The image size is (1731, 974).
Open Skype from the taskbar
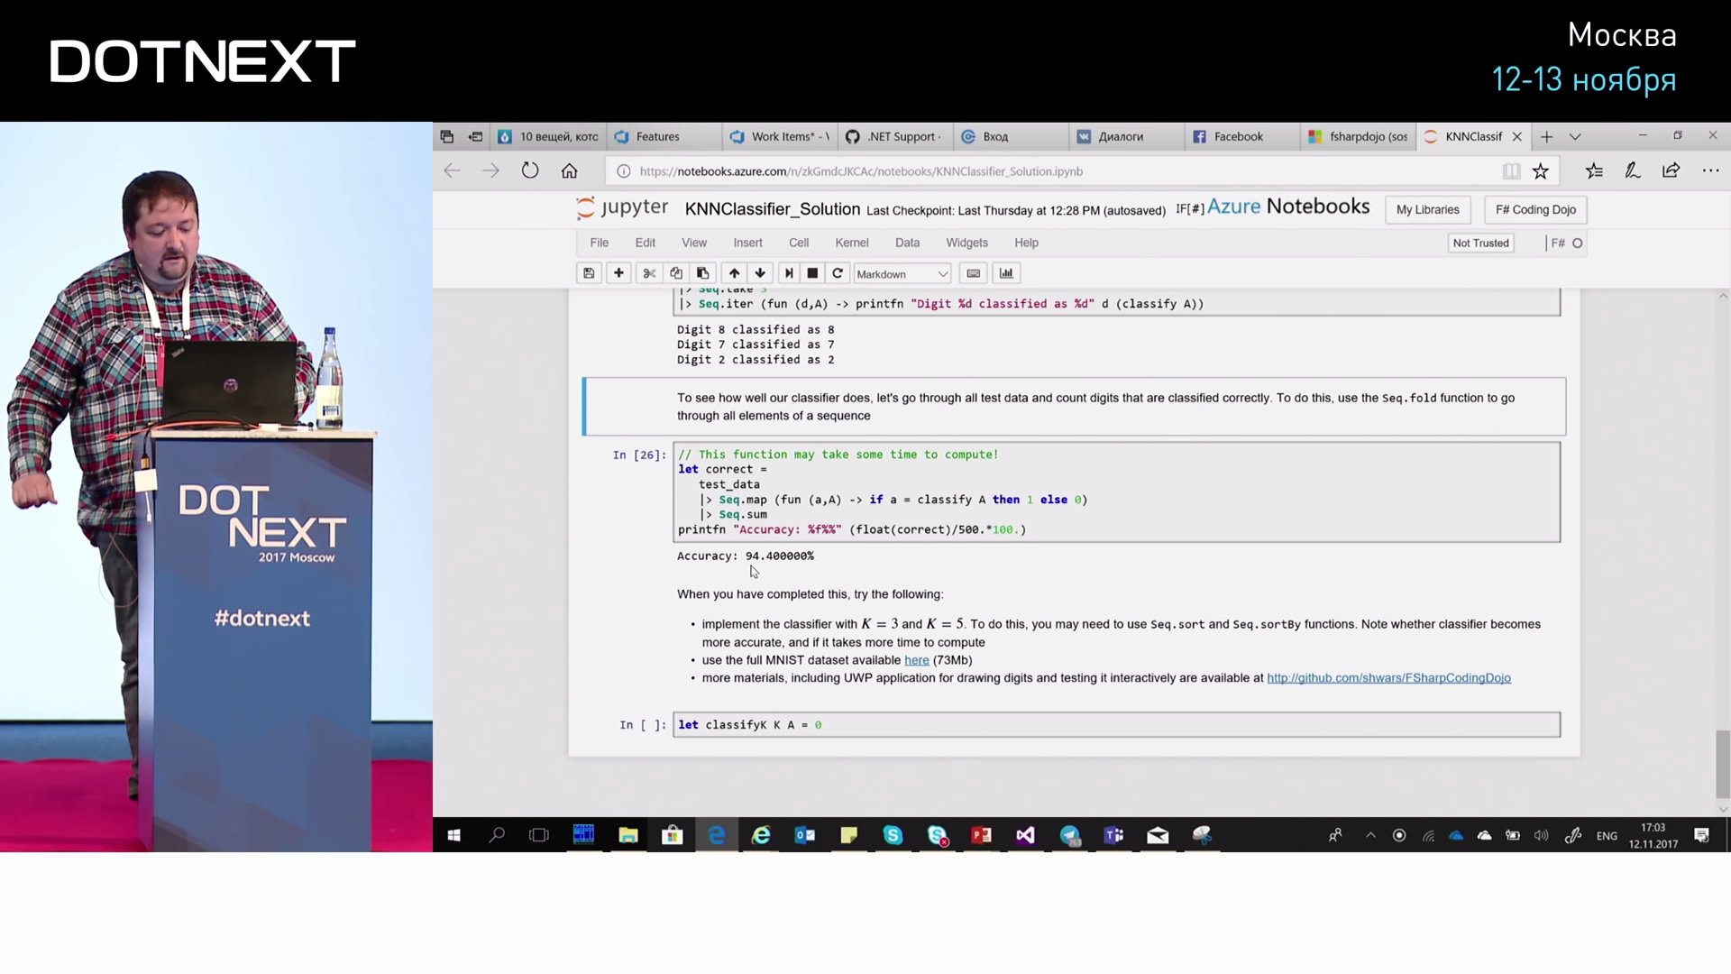click(x=893, y=835)
